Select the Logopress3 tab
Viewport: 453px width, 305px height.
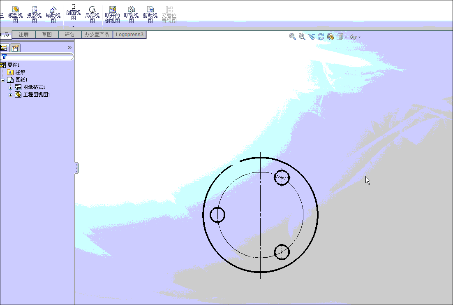(x=129, y=35)
